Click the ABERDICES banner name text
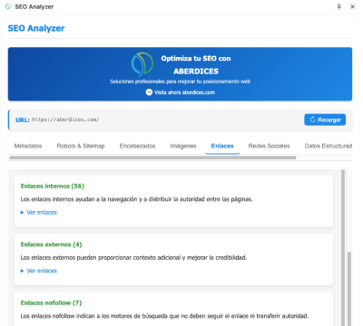 [196, 72]
